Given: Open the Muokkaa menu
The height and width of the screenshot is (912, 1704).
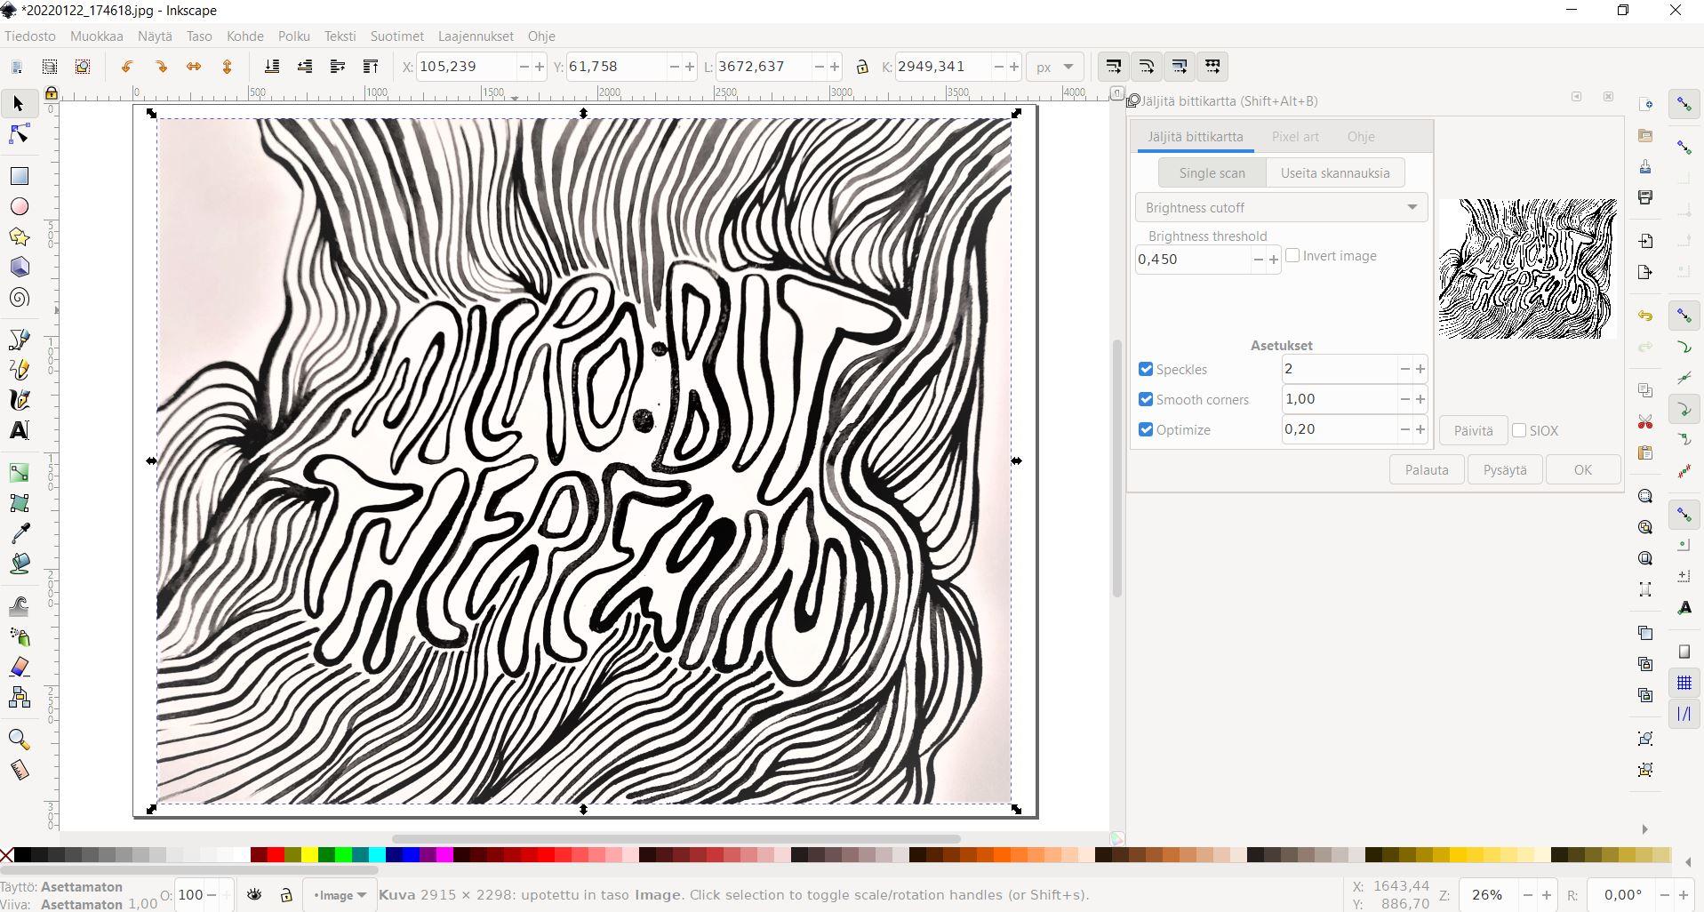Looking at the screenshot, I should coord(97,36).
